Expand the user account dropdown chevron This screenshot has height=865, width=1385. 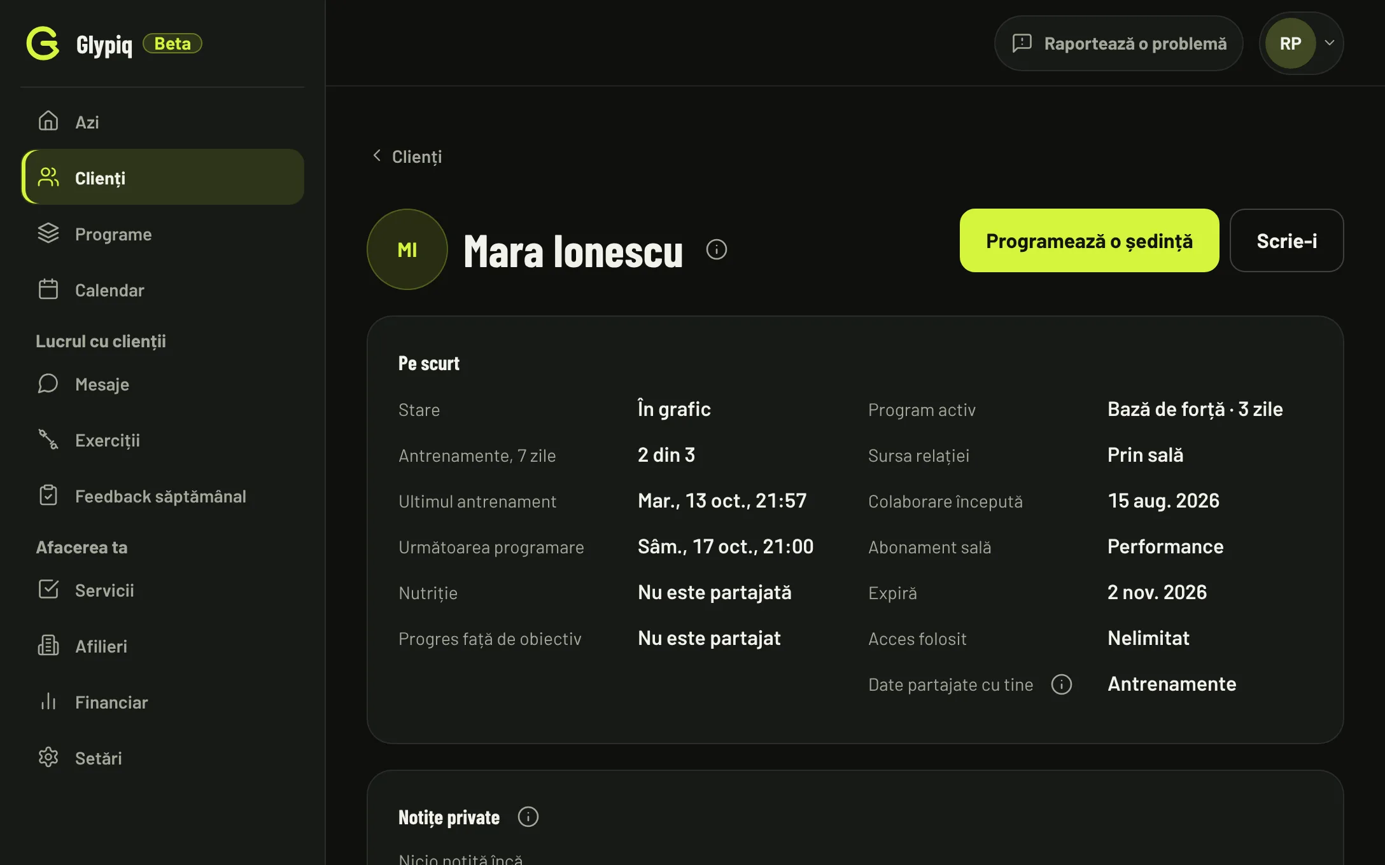[x=1330, y=43]
